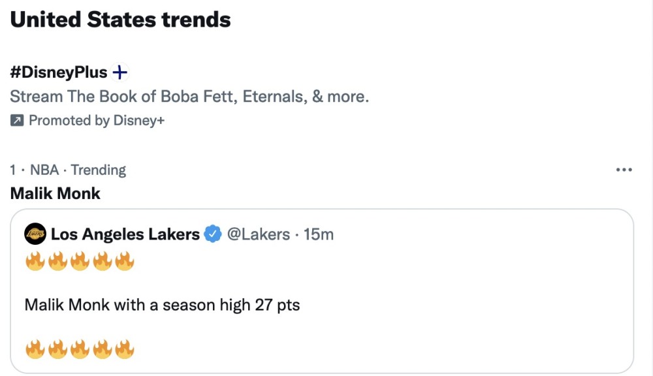Click last fire emoji in top row
Image resolution: width=653 pixels, height=376 pixels.
click(124, 262)
